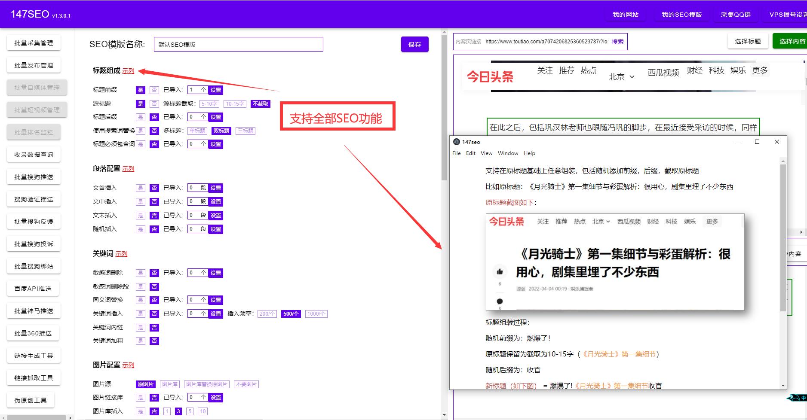The height and width of the screenshot is (420, 807).
Task: Toggle 标题前缀 to 否
Action: (x=154, y=90)
